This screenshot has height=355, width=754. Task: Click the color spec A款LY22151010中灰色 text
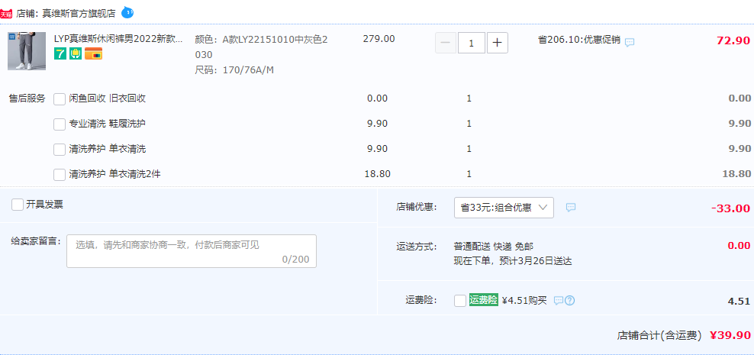(262, 47)
